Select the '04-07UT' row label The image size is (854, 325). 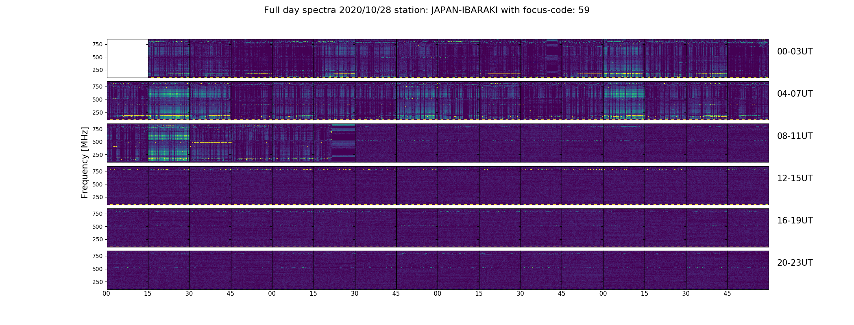[795, 94]
